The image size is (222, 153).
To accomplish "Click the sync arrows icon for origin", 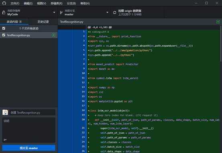I will click(115, 12).
